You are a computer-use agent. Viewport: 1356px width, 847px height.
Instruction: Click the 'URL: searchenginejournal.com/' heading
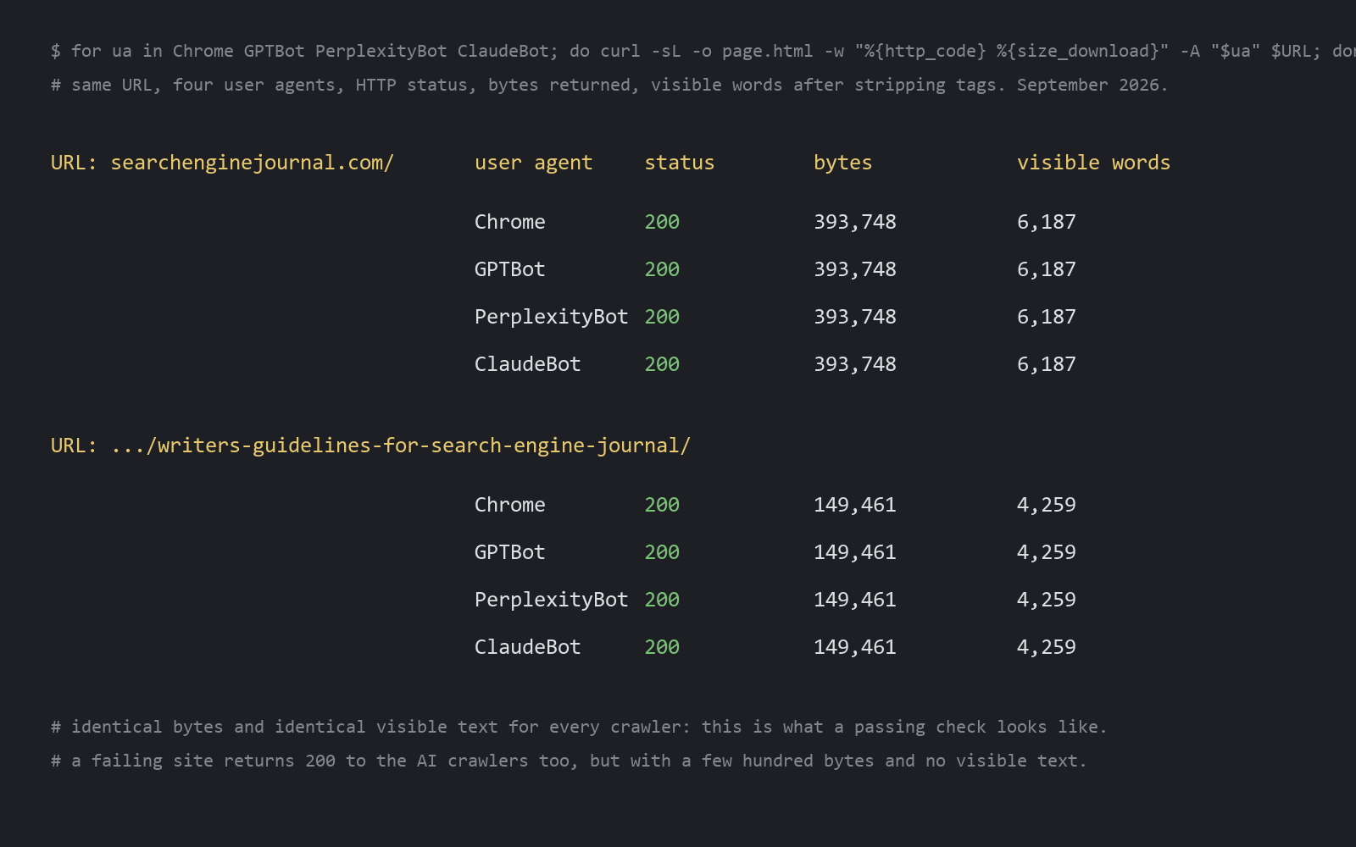[x=222, y=163]
